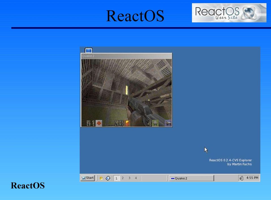The image size is (271, 200).
Task: Click the 'ReactOS 0.2.4-CVS Explorer' desktop text
Action: (230, 160)
